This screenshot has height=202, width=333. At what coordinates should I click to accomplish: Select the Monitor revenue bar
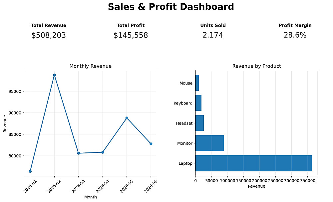point(209,143)
